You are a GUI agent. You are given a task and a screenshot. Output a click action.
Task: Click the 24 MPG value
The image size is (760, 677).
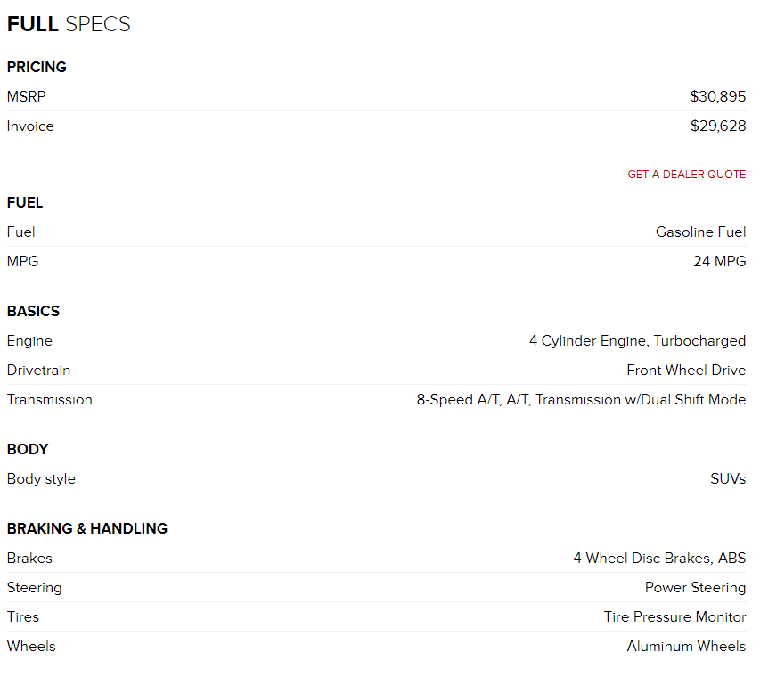pyautogui.click(x=719, y=261)
